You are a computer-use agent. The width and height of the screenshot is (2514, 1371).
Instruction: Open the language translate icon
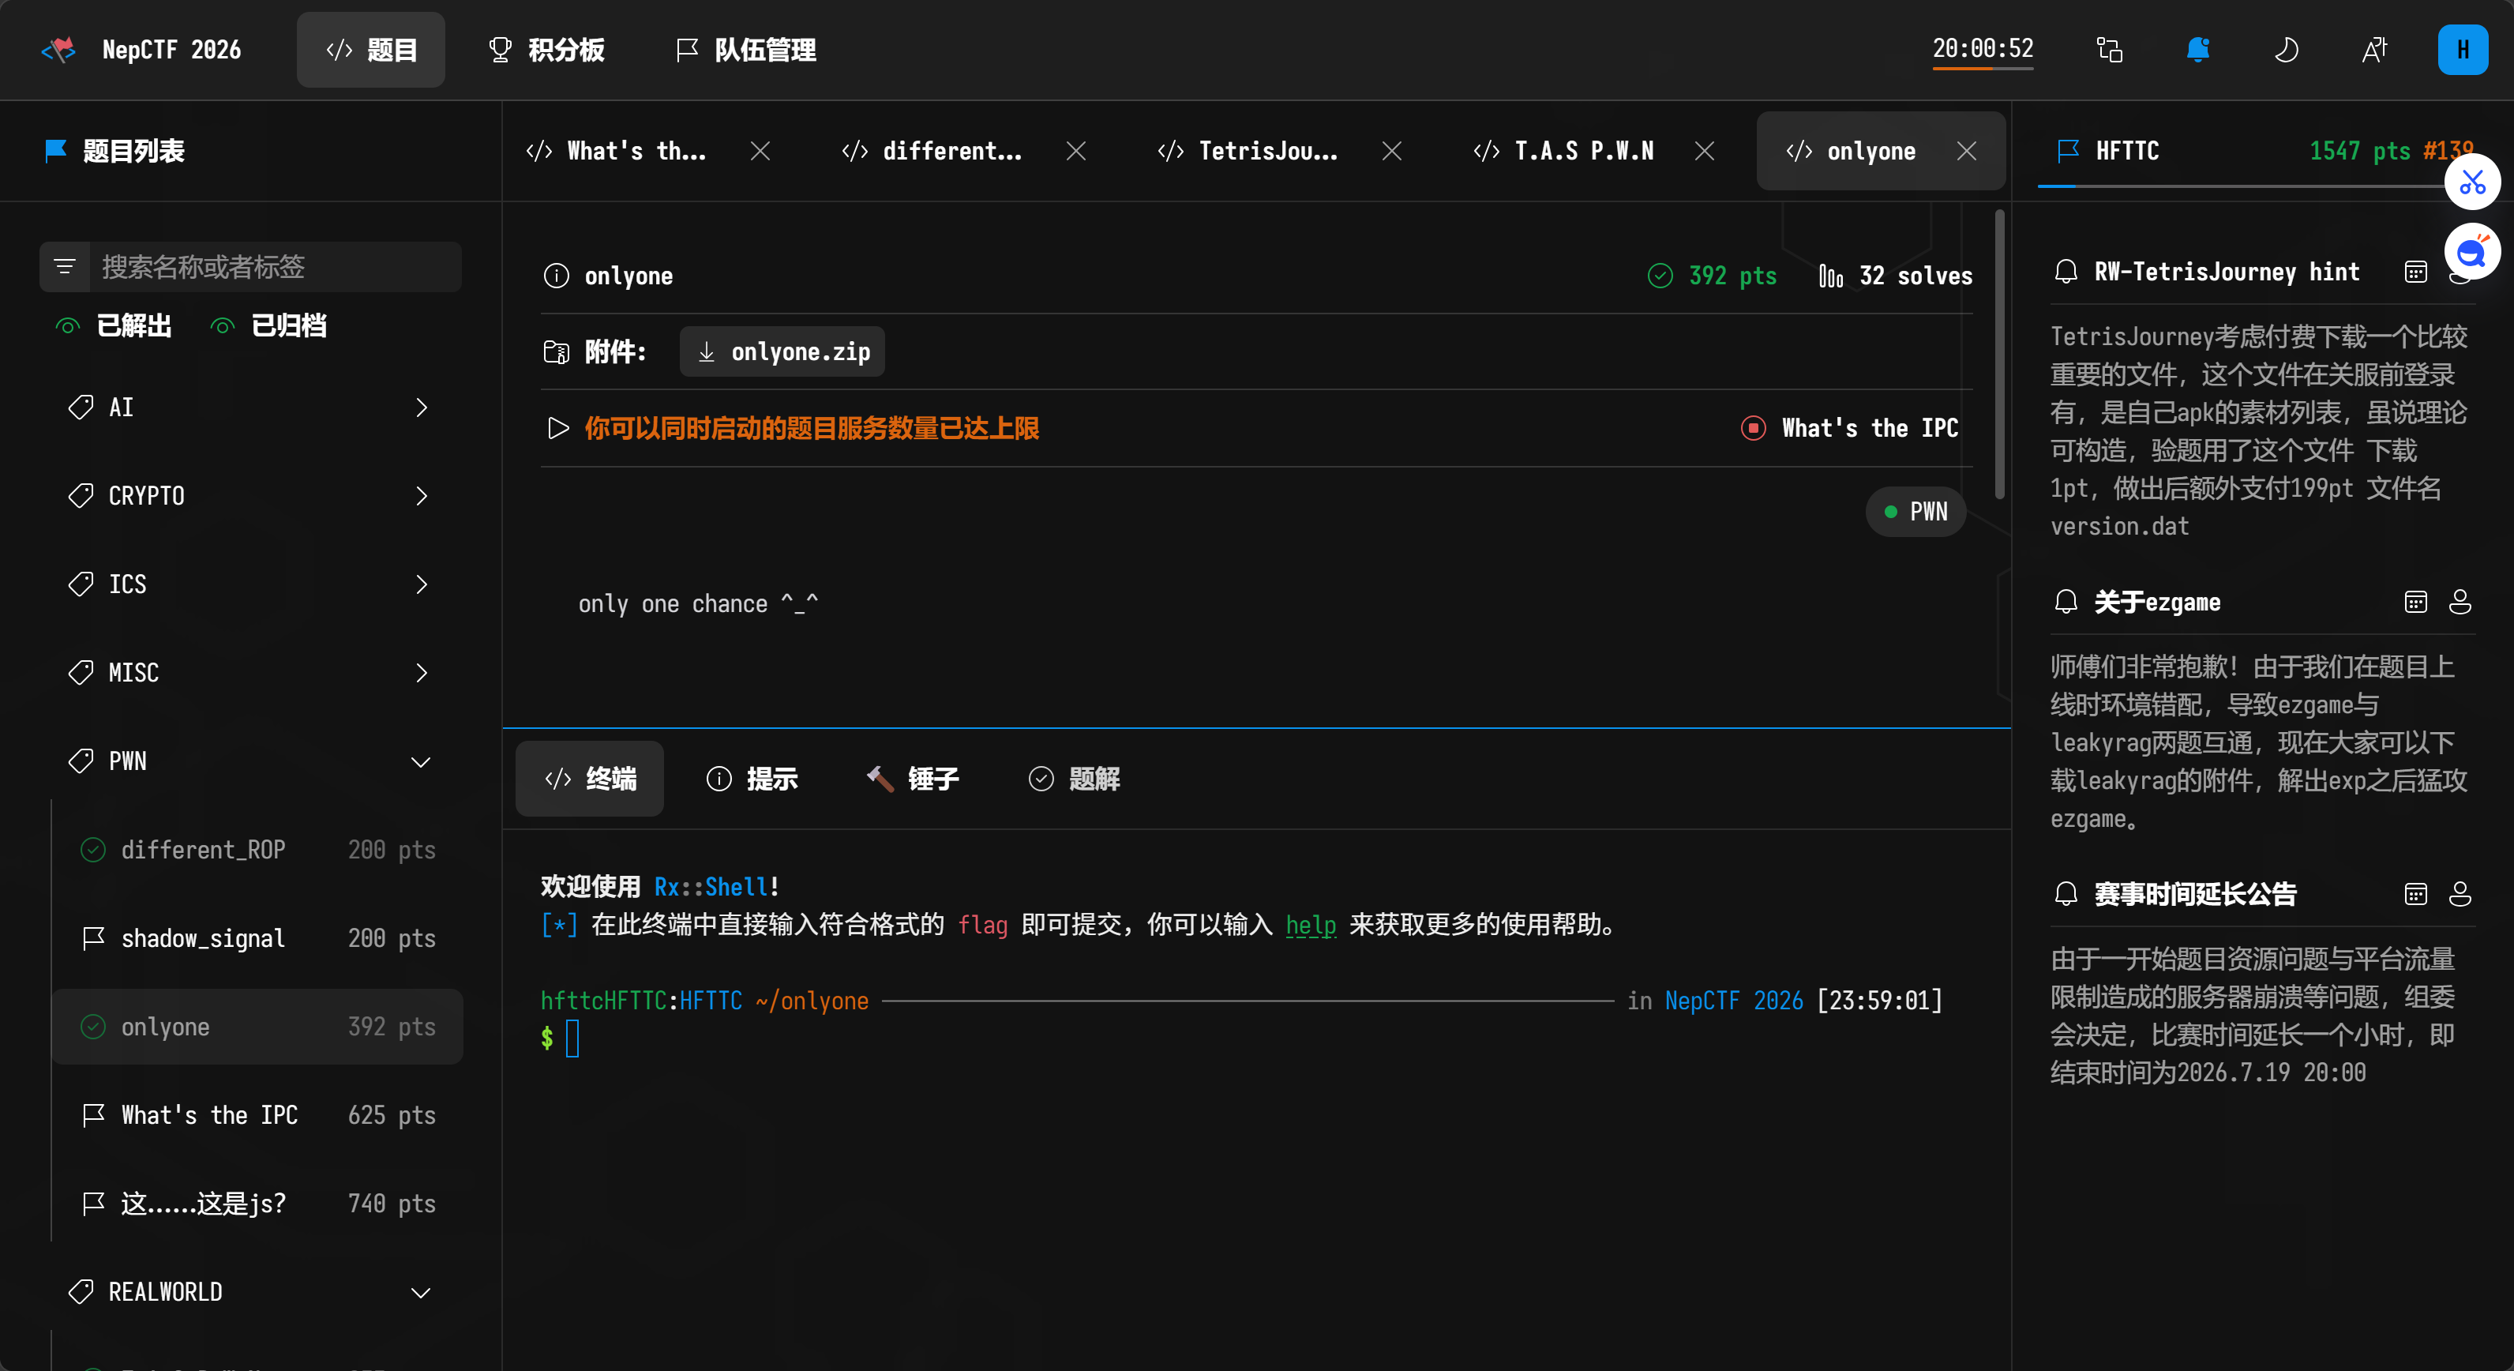tap(2374, 49)
